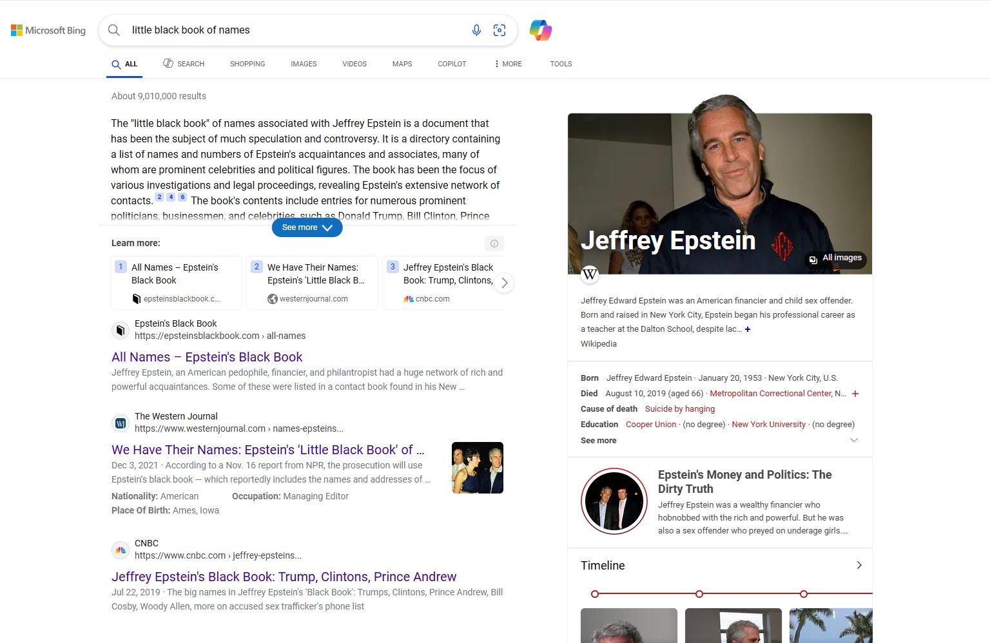Open Cooper Union link

point(651,425)
